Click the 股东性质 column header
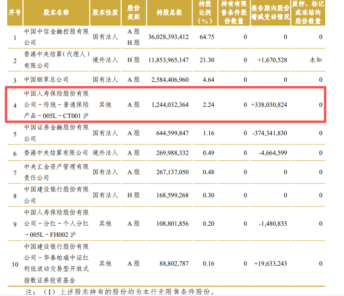This screenshot has width=344, height=296. tap(105, 13)
